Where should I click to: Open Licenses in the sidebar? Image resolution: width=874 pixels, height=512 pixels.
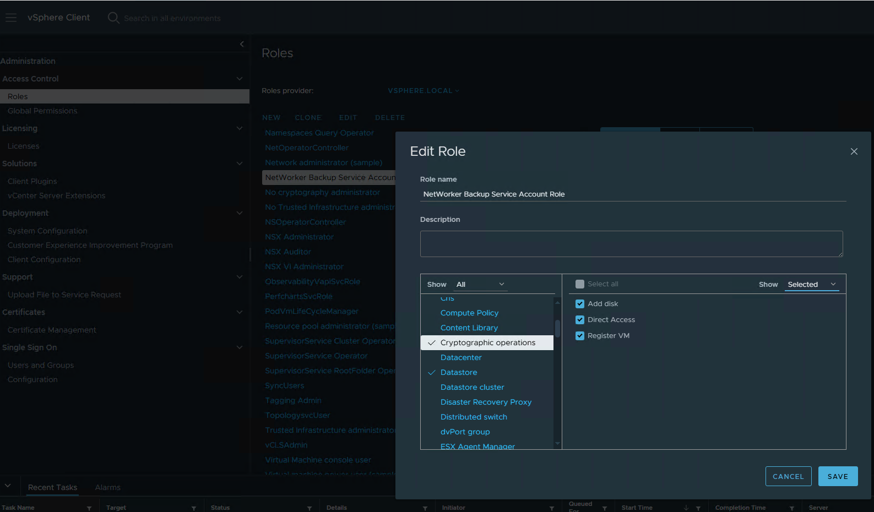click(23, 146)
